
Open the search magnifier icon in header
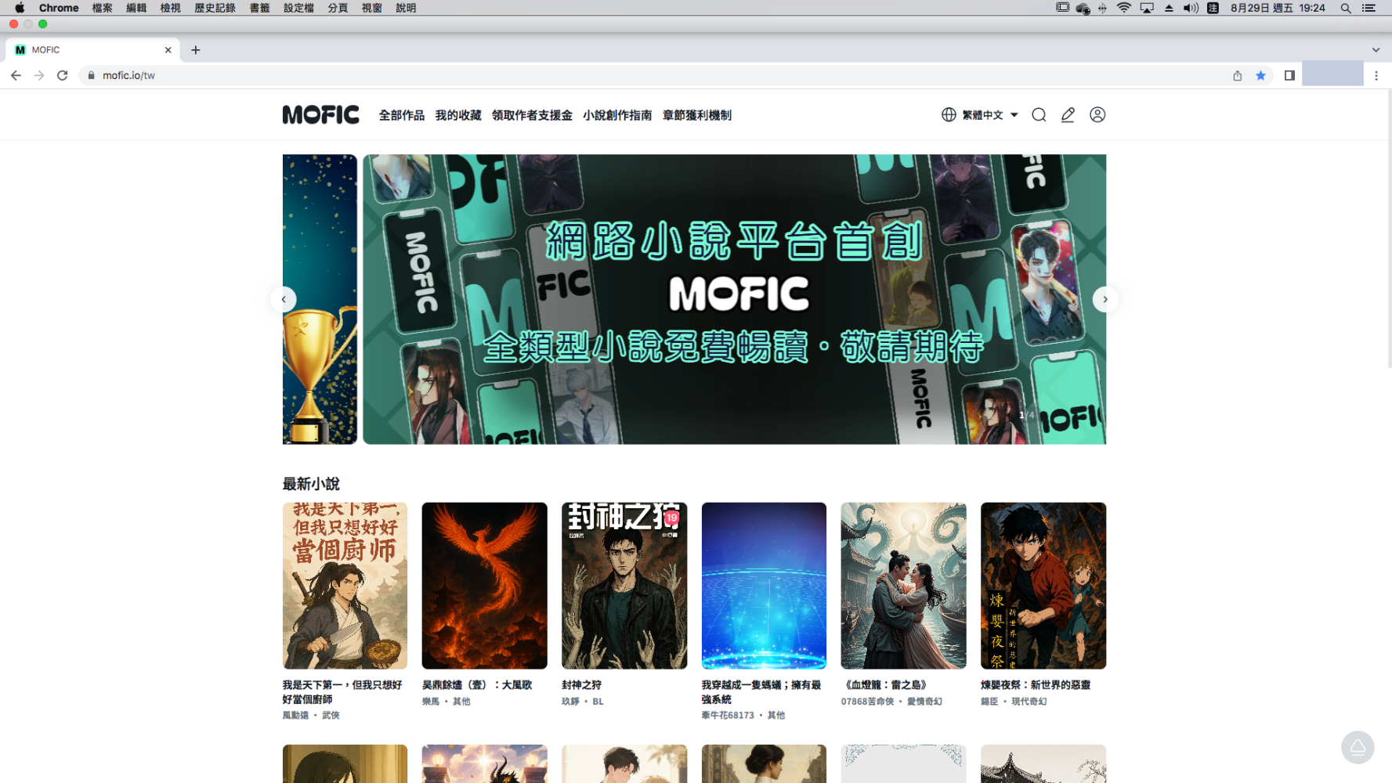click(x=1039, y=115)
